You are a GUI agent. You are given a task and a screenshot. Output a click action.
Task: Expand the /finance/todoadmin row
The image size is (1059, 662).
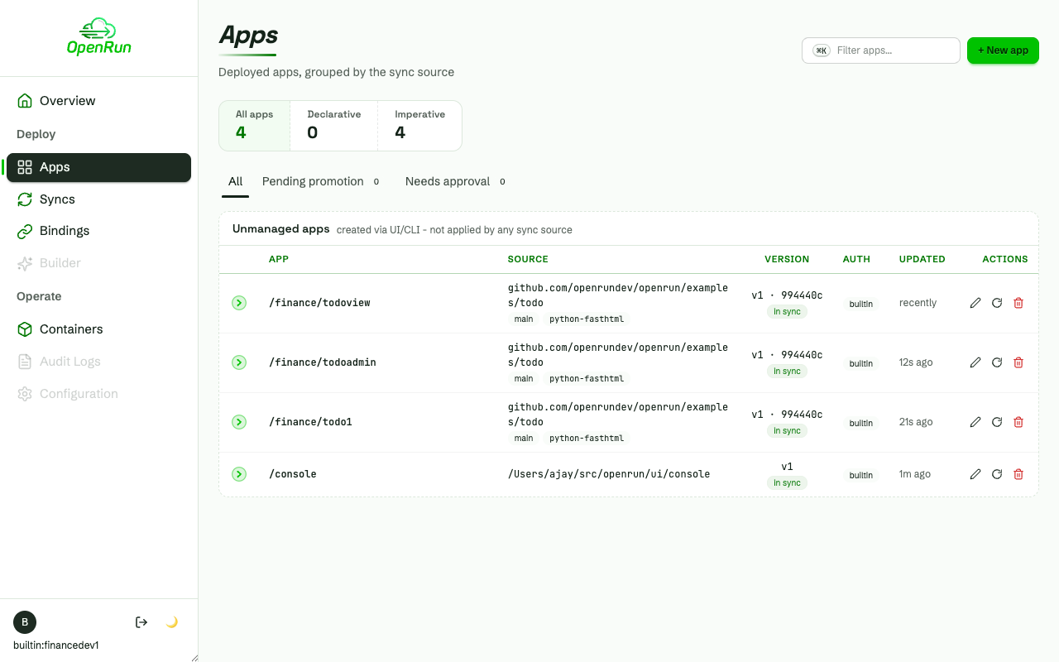(x=239, y=362)
